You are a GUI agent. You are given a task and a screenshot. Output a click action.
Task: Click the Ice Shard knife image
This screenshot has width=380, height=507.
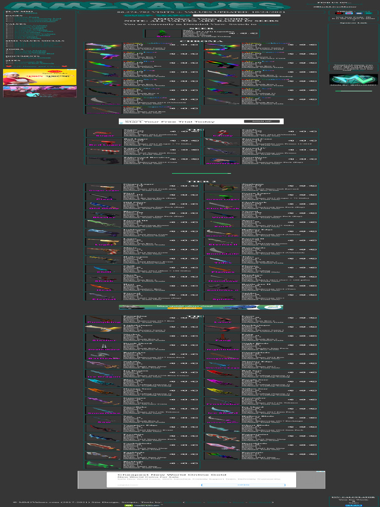(x=223, y=410)
